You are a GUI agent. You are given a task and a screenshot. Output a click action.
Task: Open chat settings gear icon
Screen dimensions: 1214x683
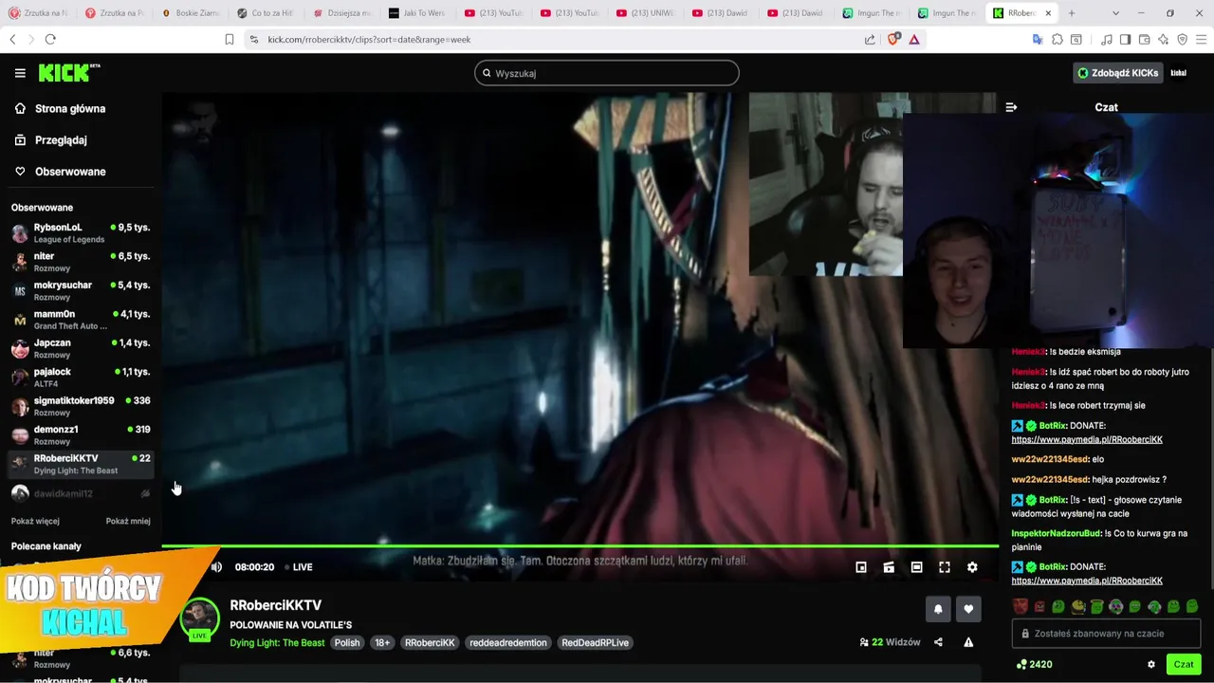point(1151,664)
